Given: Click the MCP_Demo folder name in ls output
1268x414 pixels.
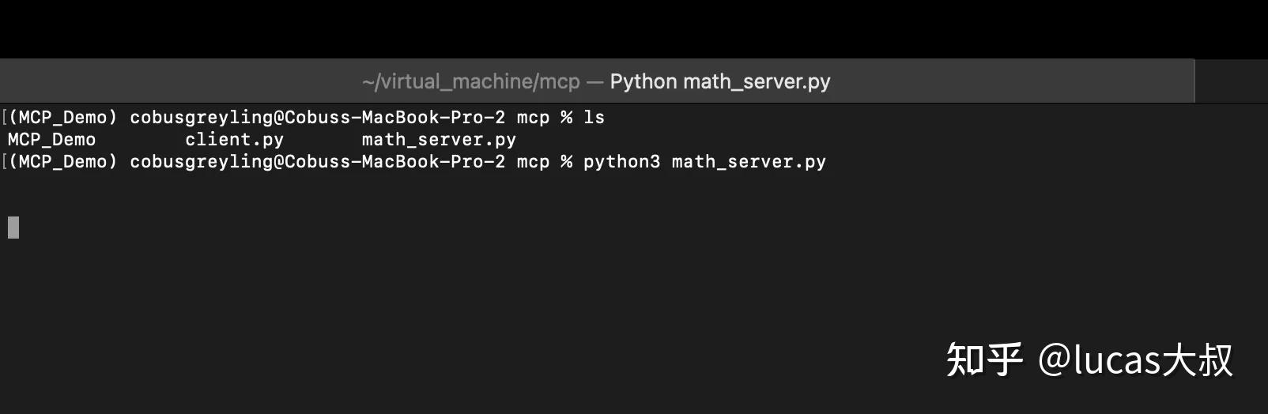Looking at the screenshot, I should click(x=51, y=140).
